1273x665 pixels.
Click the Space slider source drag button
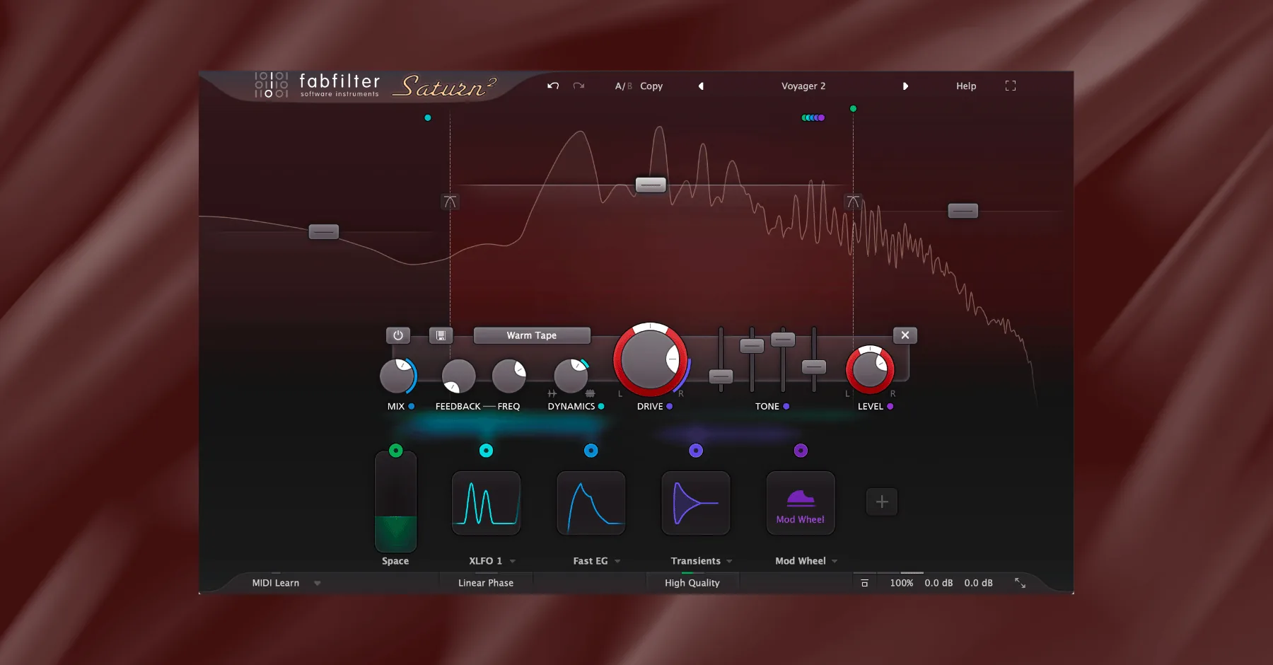pyautogui.click(x=396, y=451)
